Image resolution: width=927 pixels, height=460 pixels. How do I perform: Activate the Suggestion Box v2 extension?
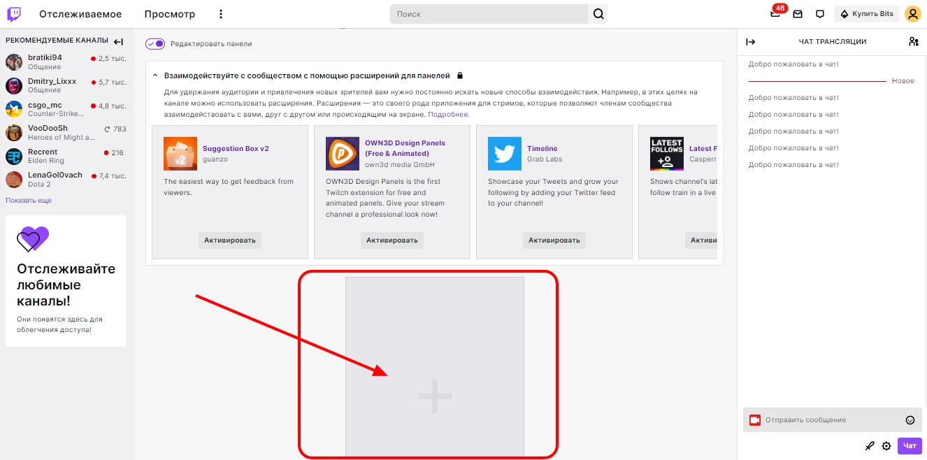click(230, 240)
